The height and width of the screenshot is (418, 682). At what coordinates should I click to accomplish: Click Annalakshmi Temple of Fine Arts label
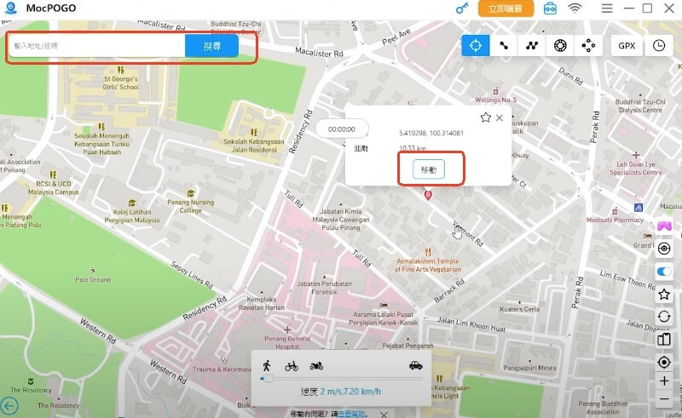coord(428,265)
